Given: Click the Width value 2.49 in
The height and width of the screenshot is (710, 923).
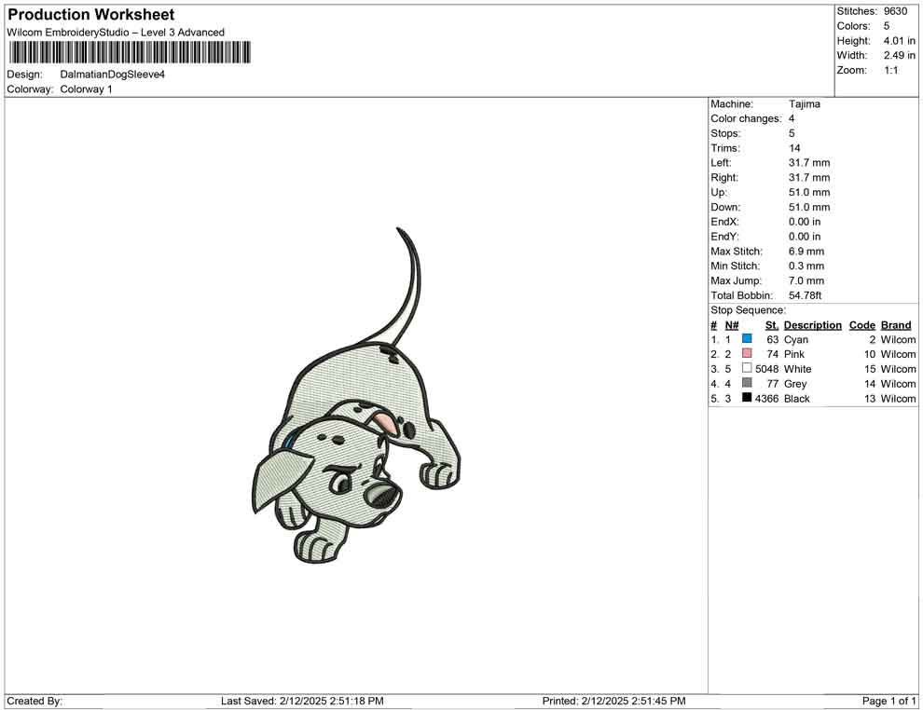Looking at the screenshot, I should tap(899, 55).
